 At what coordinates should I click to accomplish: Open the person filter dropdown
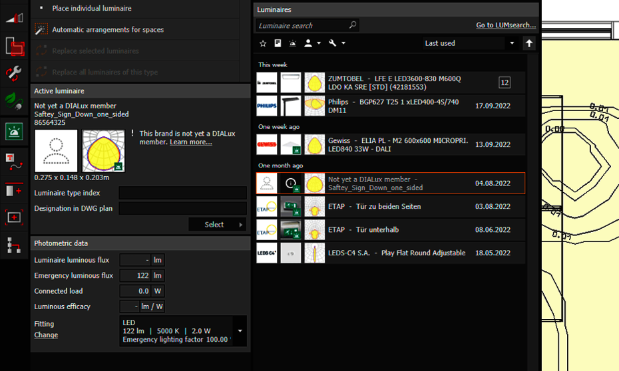click(x=311, y=43)
